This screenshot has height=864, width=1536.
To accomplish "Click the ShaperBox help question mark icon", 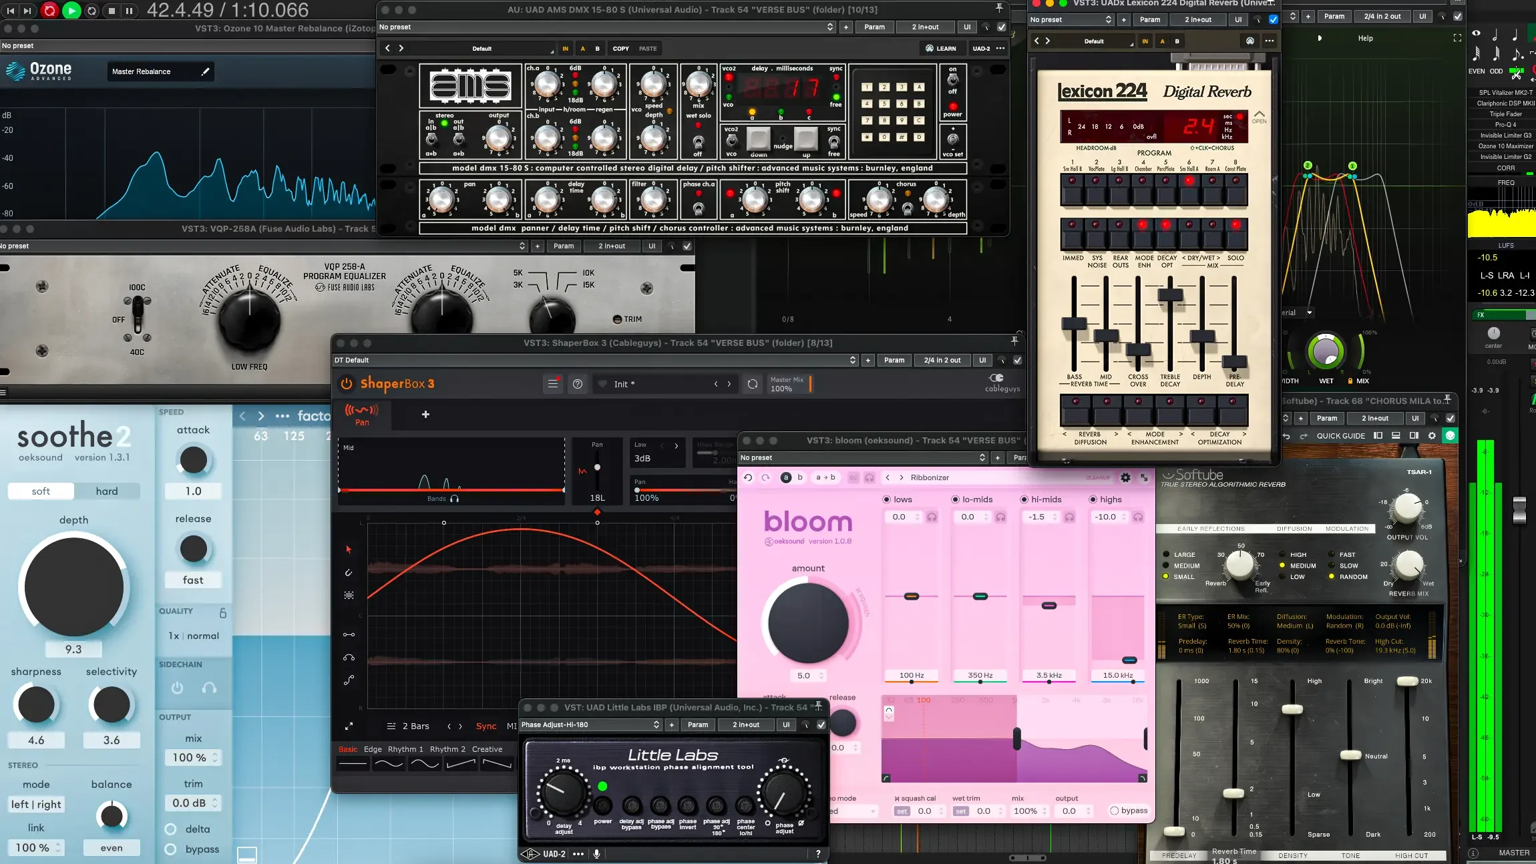I will [578, 384].
